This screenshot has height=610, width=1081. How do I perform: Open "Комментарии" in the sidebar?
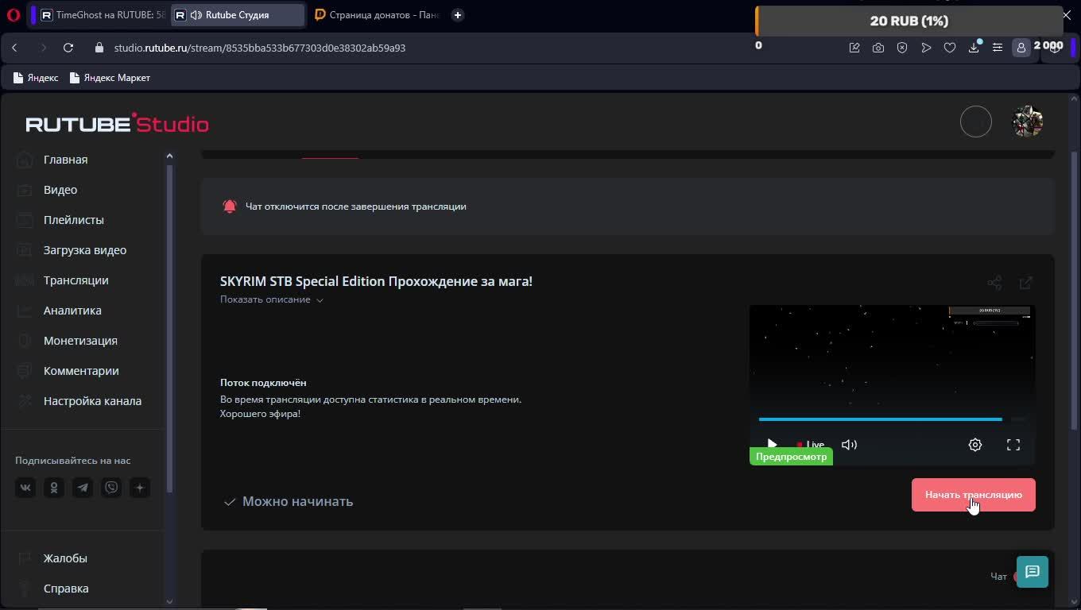pyautogui.click(x=81, y=371)
